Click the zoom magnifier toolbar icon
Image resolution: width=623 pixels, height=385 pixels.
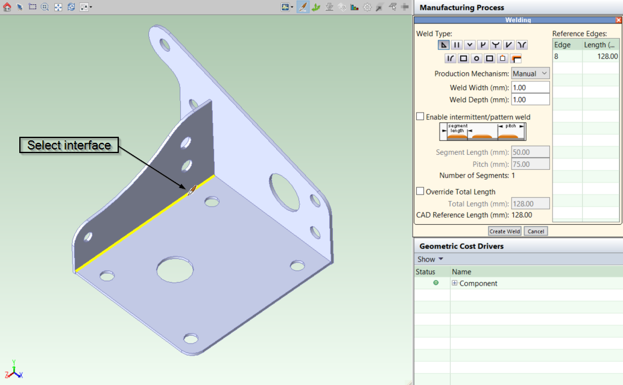pos(45,7)
